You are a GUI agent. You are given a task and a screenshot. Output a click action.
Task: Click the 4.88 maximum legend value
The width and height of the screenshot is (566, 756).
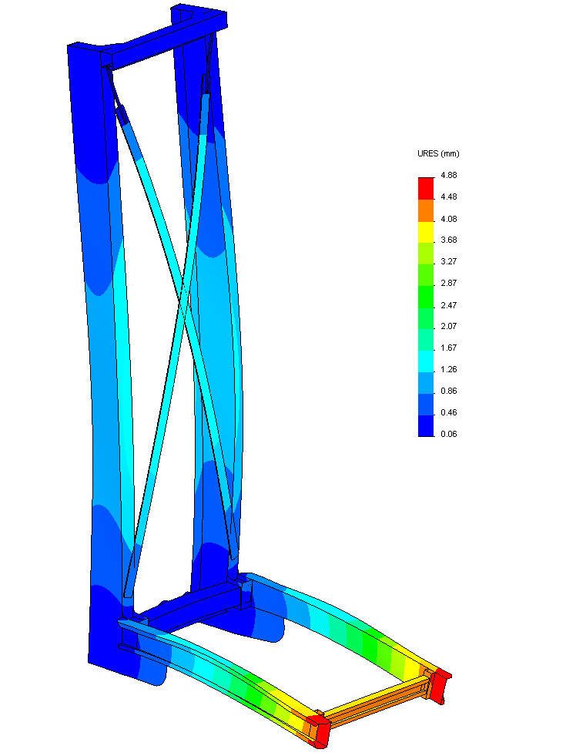(448, 176)
